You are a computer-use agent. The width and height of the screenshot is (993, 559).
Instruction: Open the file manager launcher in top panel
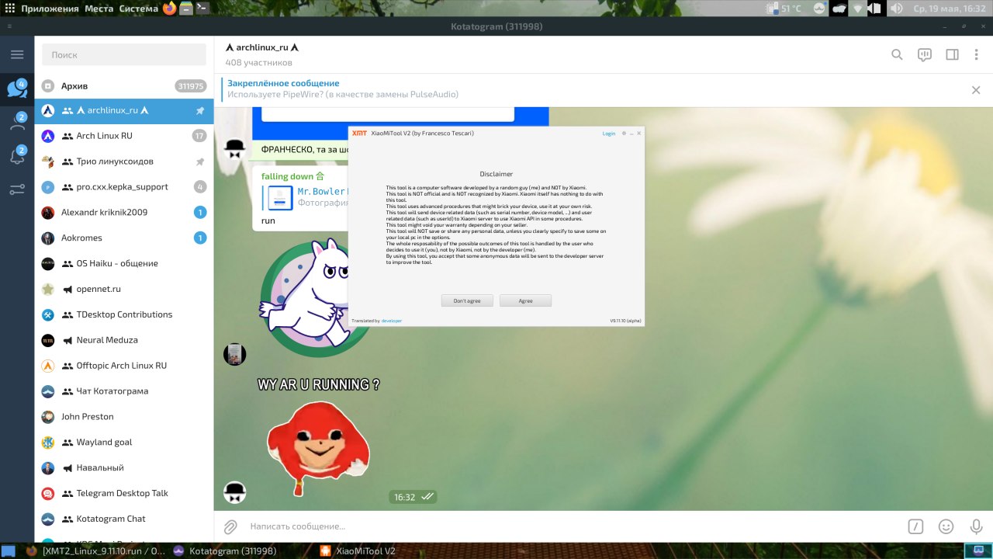click(x=186, y=9)
